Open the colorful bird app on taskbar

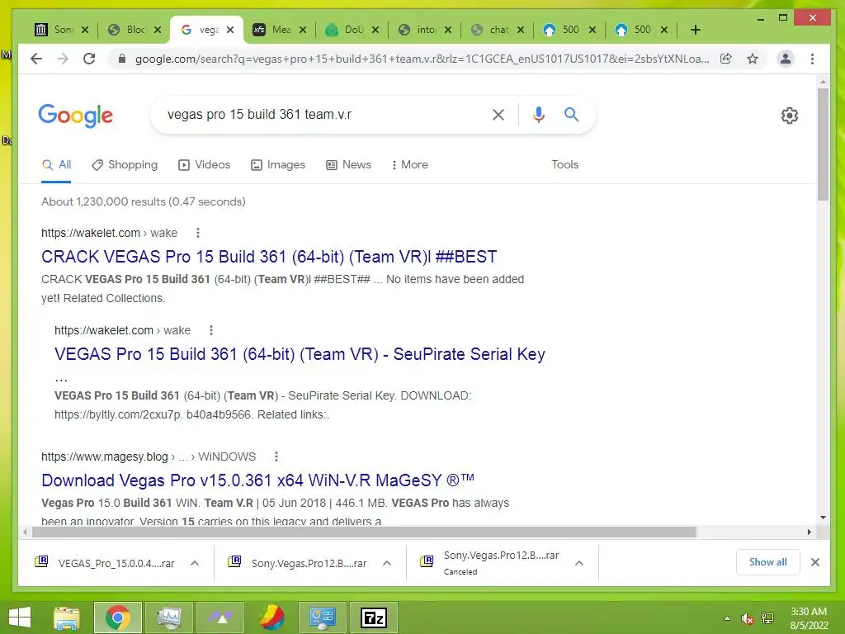click(x=271, y=617)
